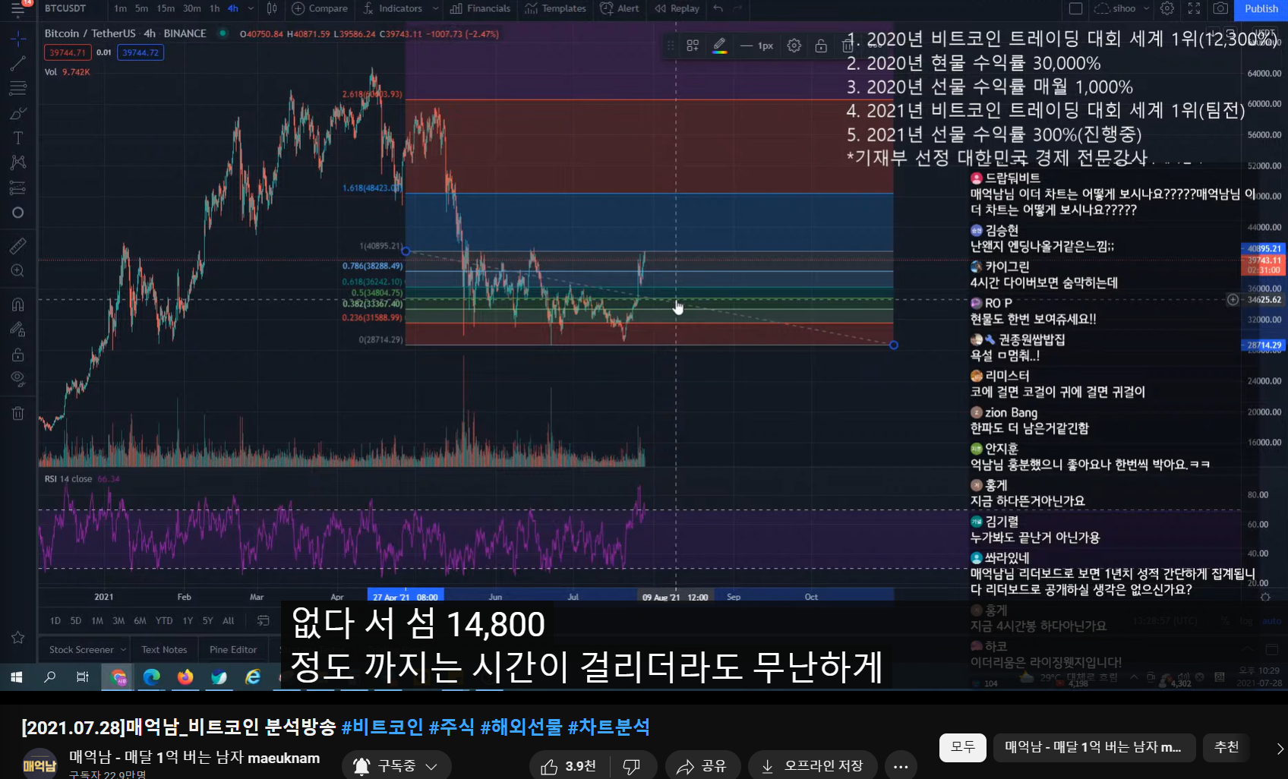This screenshot has width=1288, height=779.
Task: Open Windows Start menu
Action: [x=17, y=676]
